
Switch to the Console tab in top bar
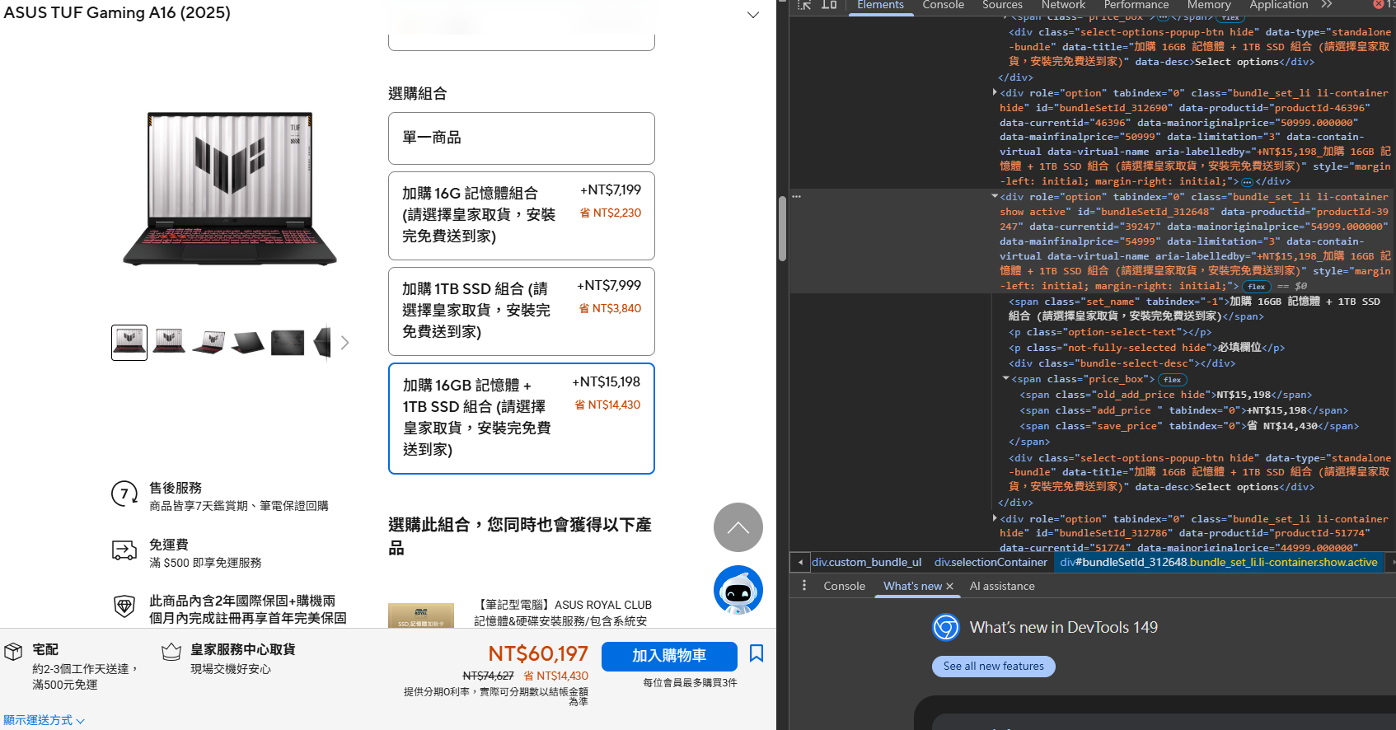click(943, 5)
